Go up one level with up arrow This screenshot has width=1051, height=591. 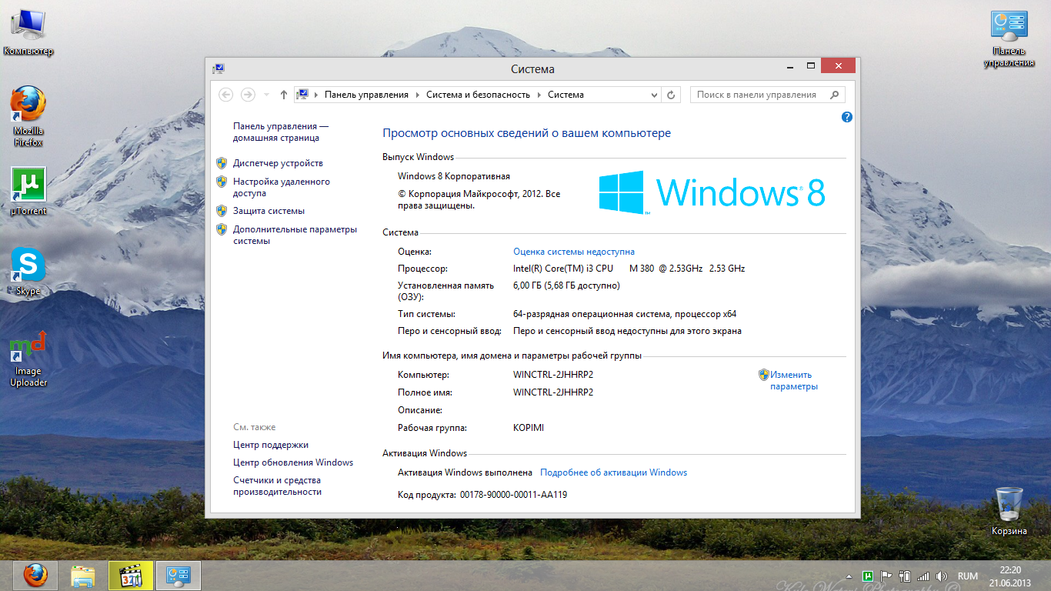coord(283,95)
